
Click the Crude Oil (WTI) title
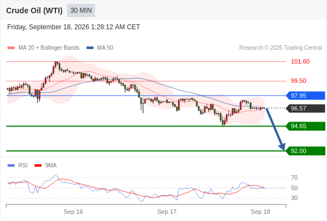click(34, 10)
